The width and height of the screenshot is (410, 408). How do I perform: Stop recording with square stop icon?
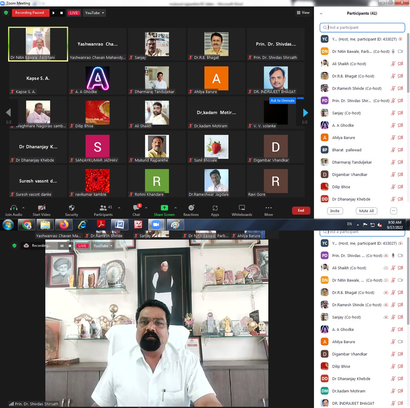click(x=62, y=13)
